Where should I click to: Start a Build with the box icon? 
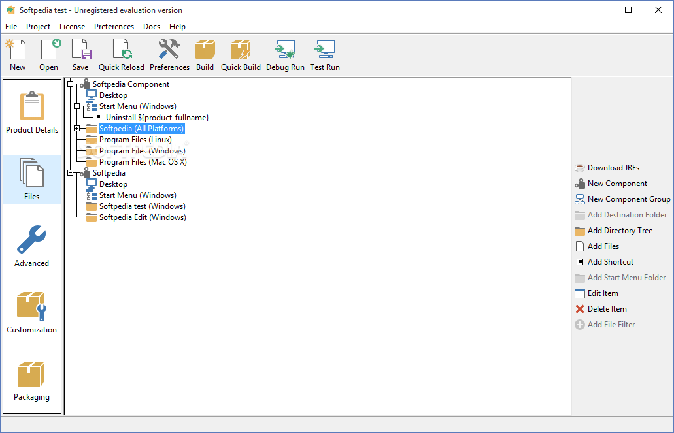[205, 55]
